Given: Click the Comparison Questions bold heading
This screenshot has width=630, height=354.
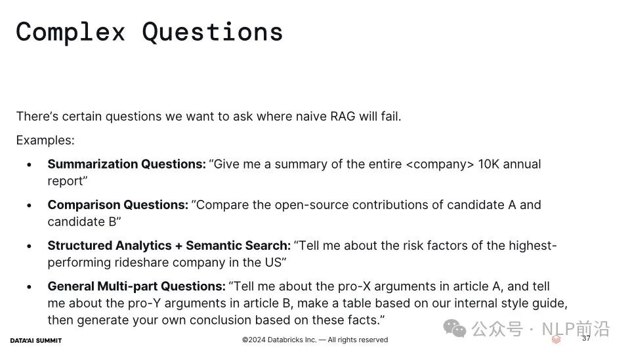Looking at the screenshot, I should (x=117, y=205).
